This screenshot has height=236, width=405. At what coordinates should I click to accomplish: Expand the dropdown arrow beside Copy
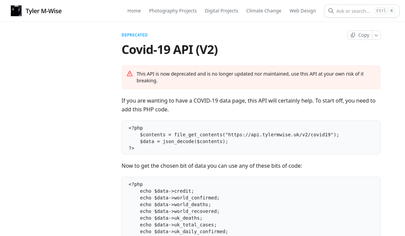click(376, 35)
